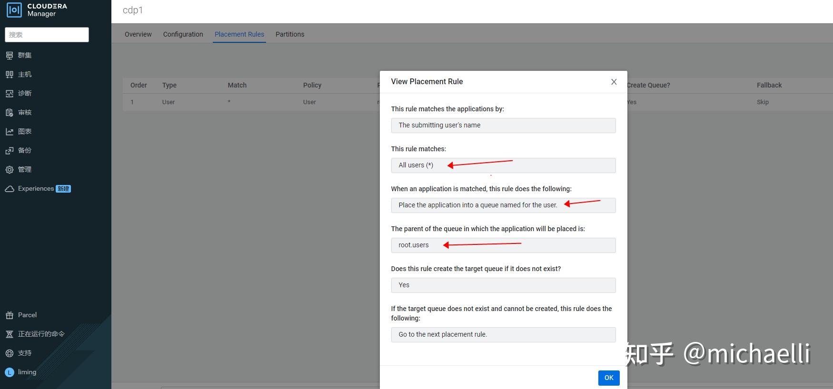Click the cdp1 cluster title

(x=133, y=10)
